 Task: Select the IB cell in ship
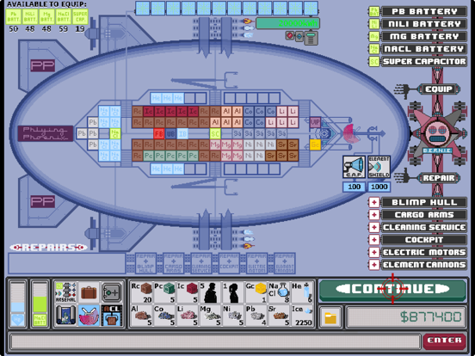coord(182,134)
